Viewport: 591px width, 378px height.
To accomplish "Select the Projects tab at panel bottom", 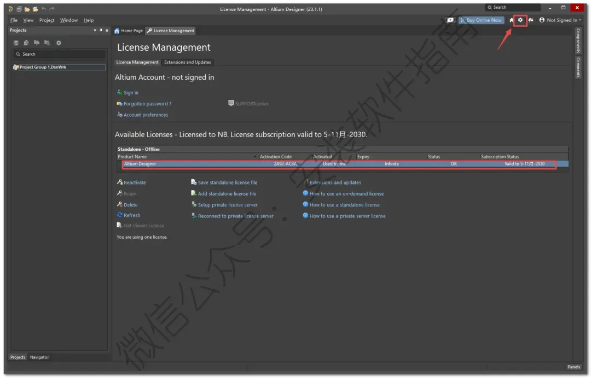I will tap(18, 357).
